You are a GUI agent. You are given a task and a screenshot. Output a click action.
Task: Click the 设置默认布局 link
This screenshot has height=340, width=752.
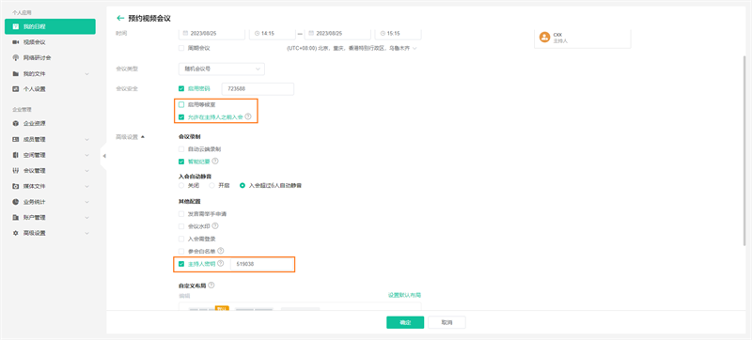(405, 295)
